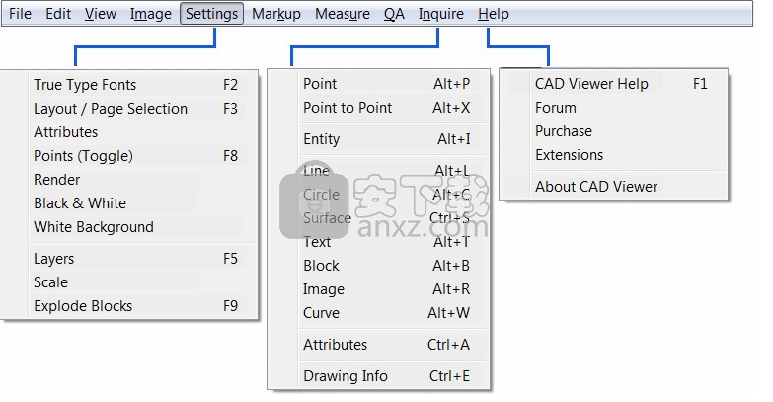The width and height of the screenshot is (773, 402).
Task: Expand the Inquire menu
Action: click(440, 14)
